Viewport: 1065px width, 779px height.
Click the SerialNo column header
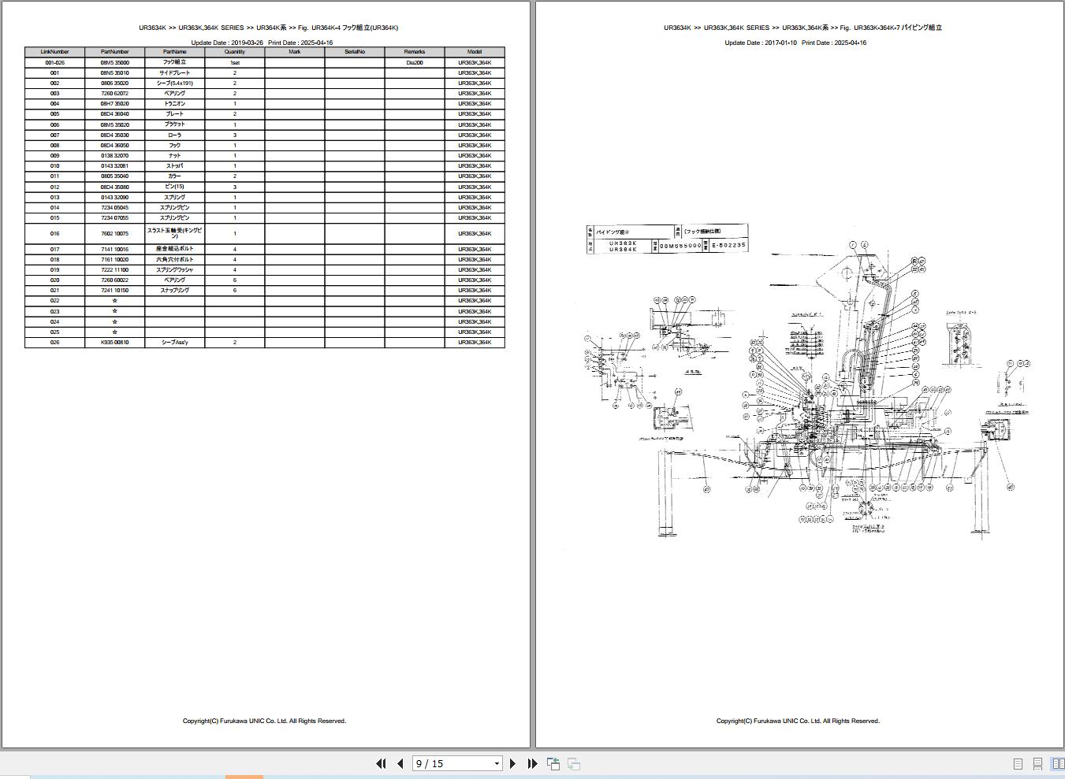[x=355, y=52]
